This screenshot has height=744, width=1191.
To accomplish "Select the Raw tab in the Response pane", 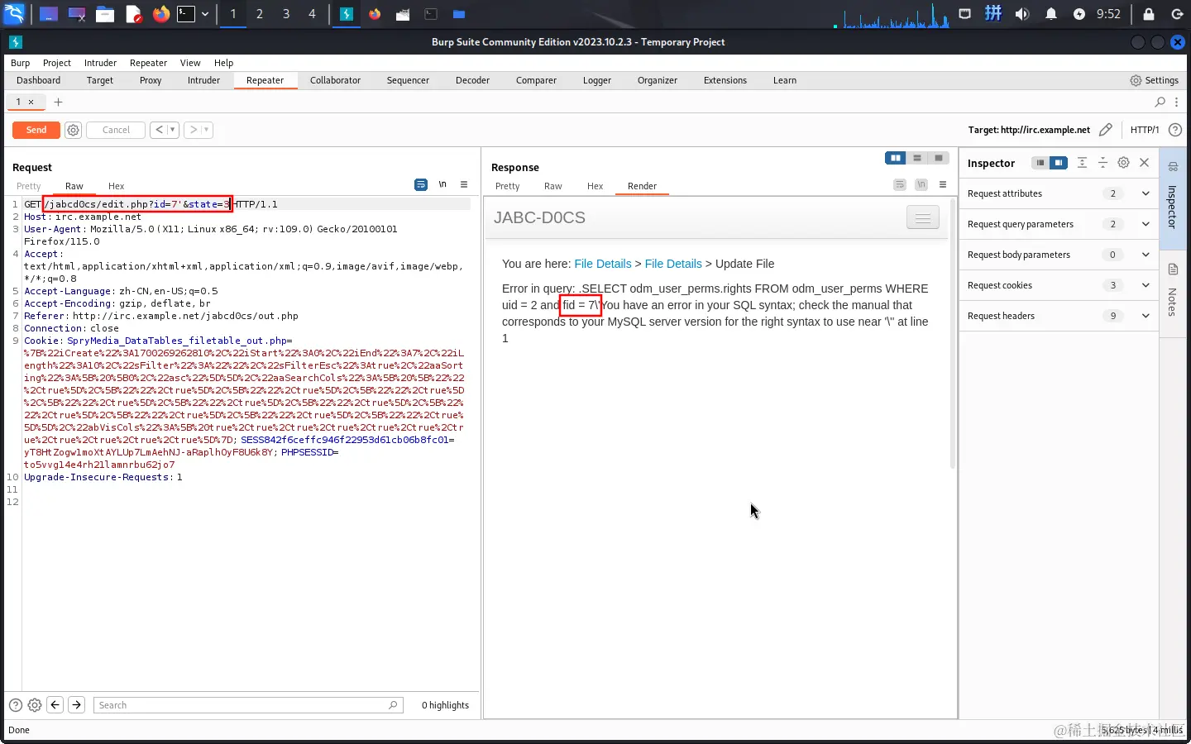I will click(553, 186).
